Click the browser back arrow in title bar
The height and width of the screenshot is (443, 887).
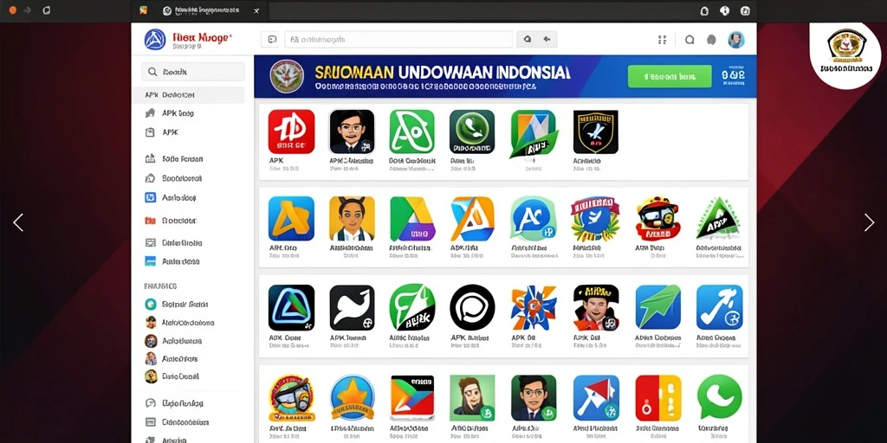[27, 10]
